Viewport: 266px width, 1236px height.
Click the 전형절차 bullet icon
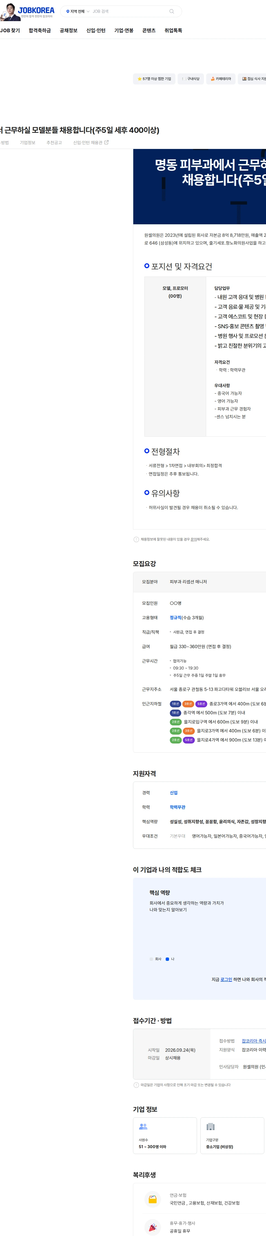pos(147,451)
